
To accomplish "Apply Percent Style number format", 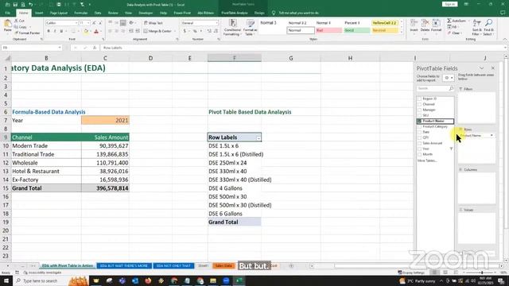I will pyautogui.click(x=195, y=31).
